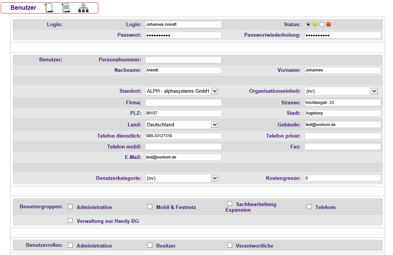393x255 pixels.
Task: Click the lined document scroll icon
Action: coord(66,8)
